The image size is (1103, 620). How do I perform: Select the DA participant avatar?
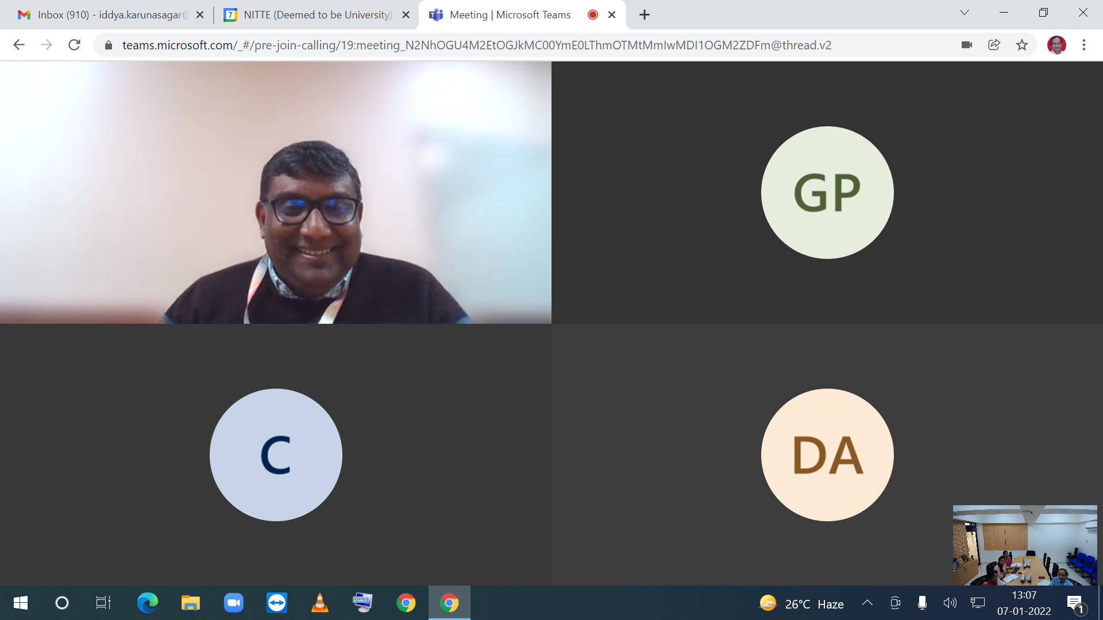(x=827, y=455)
